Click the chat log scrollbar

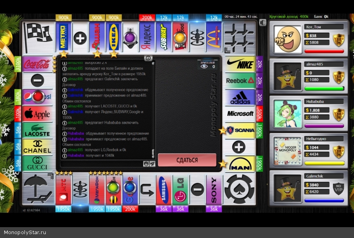click(153, 110)
